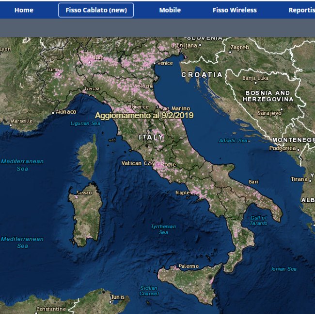
Task: Select the Fisso Cablato (new) tab
Action: [96, 10]
